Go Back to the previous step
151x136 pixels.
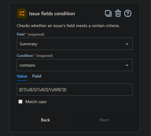[45, 120]
